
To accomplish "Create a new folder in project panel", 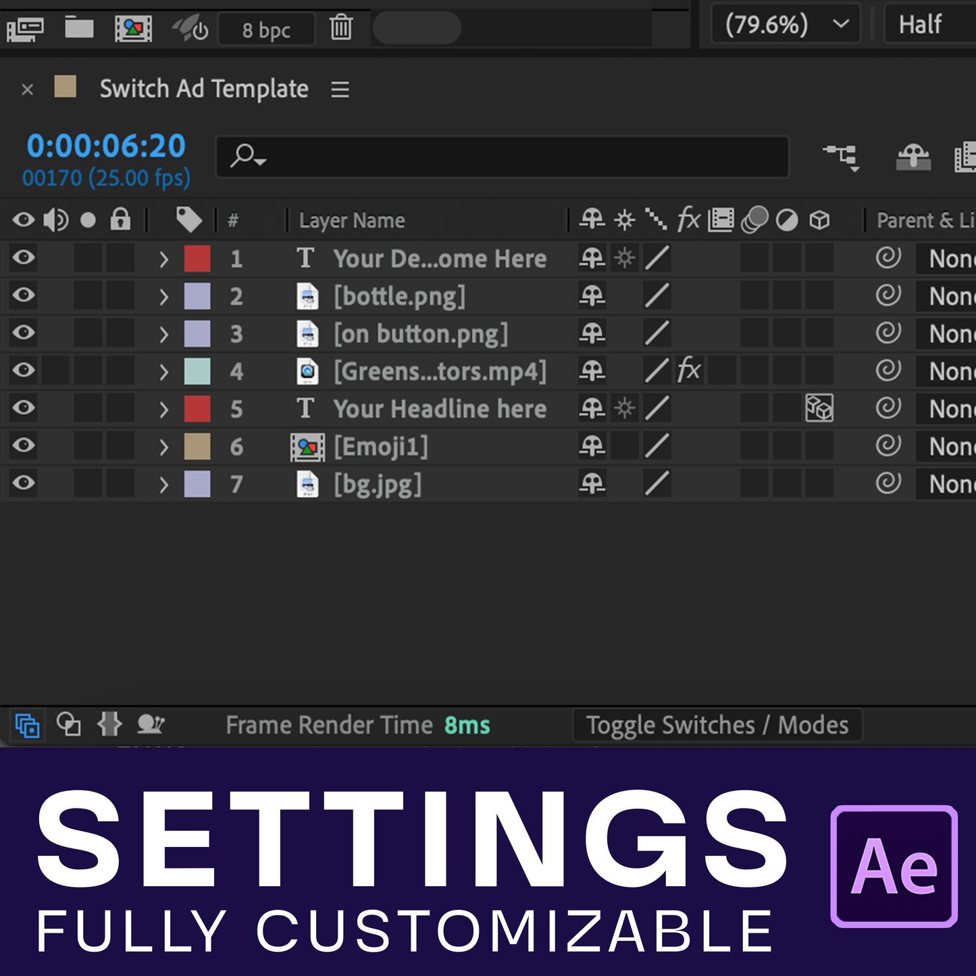I will pyautogui.click(x=79, y=28).
